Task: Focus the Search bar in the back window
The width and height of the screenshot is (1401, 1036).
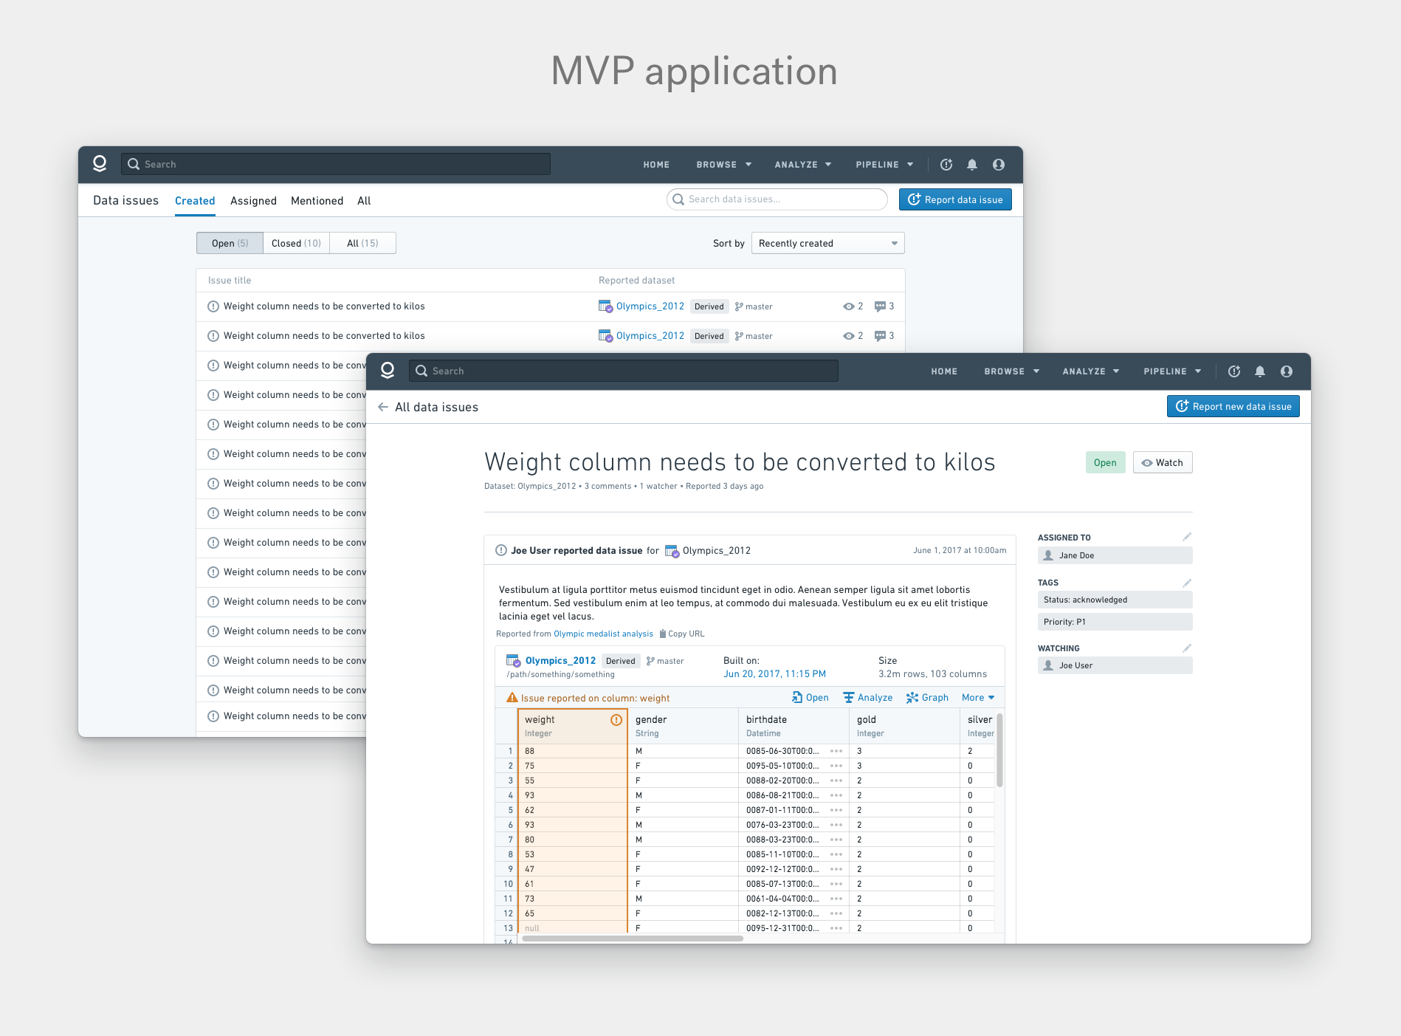Action: (x=336, y=164)
